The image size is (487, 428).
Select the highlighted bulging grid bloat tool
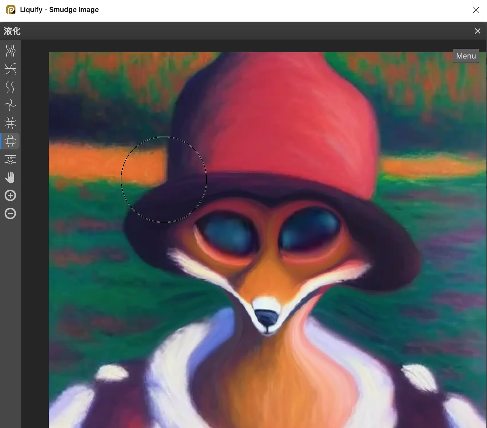(x=10, y=141)
